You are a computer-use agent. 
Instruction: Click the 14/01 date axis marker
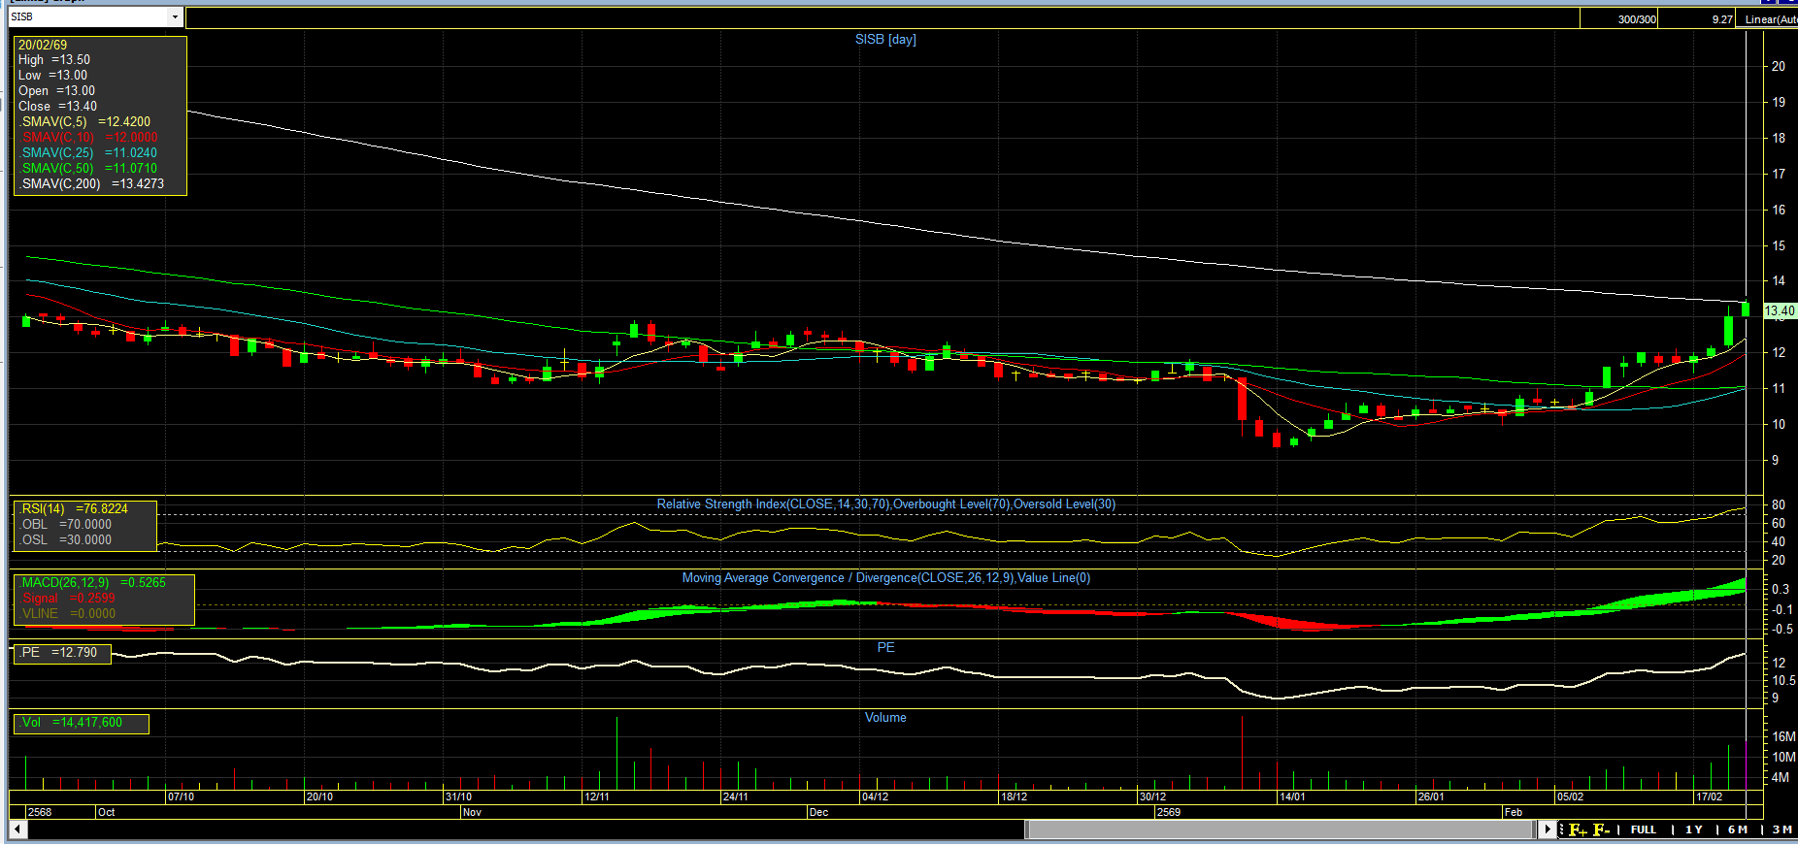pos(1292,796)
